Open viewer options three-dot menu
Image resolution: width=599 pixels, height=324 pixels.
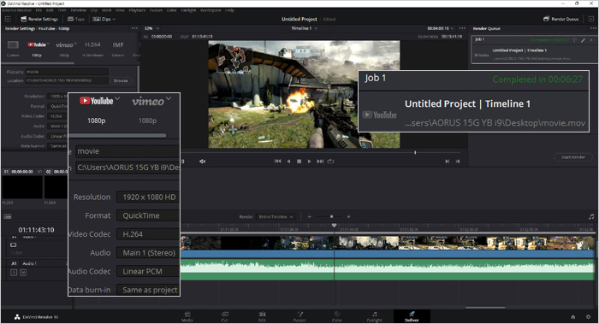462,28
